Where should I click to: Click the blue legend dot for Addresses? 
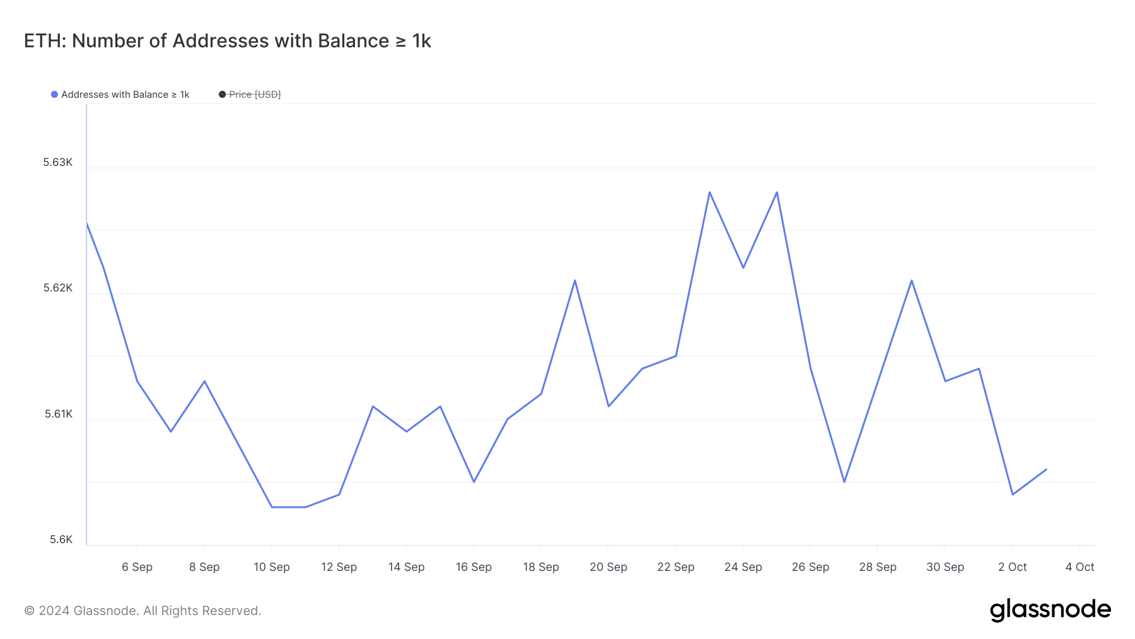(x=55, y=95)
